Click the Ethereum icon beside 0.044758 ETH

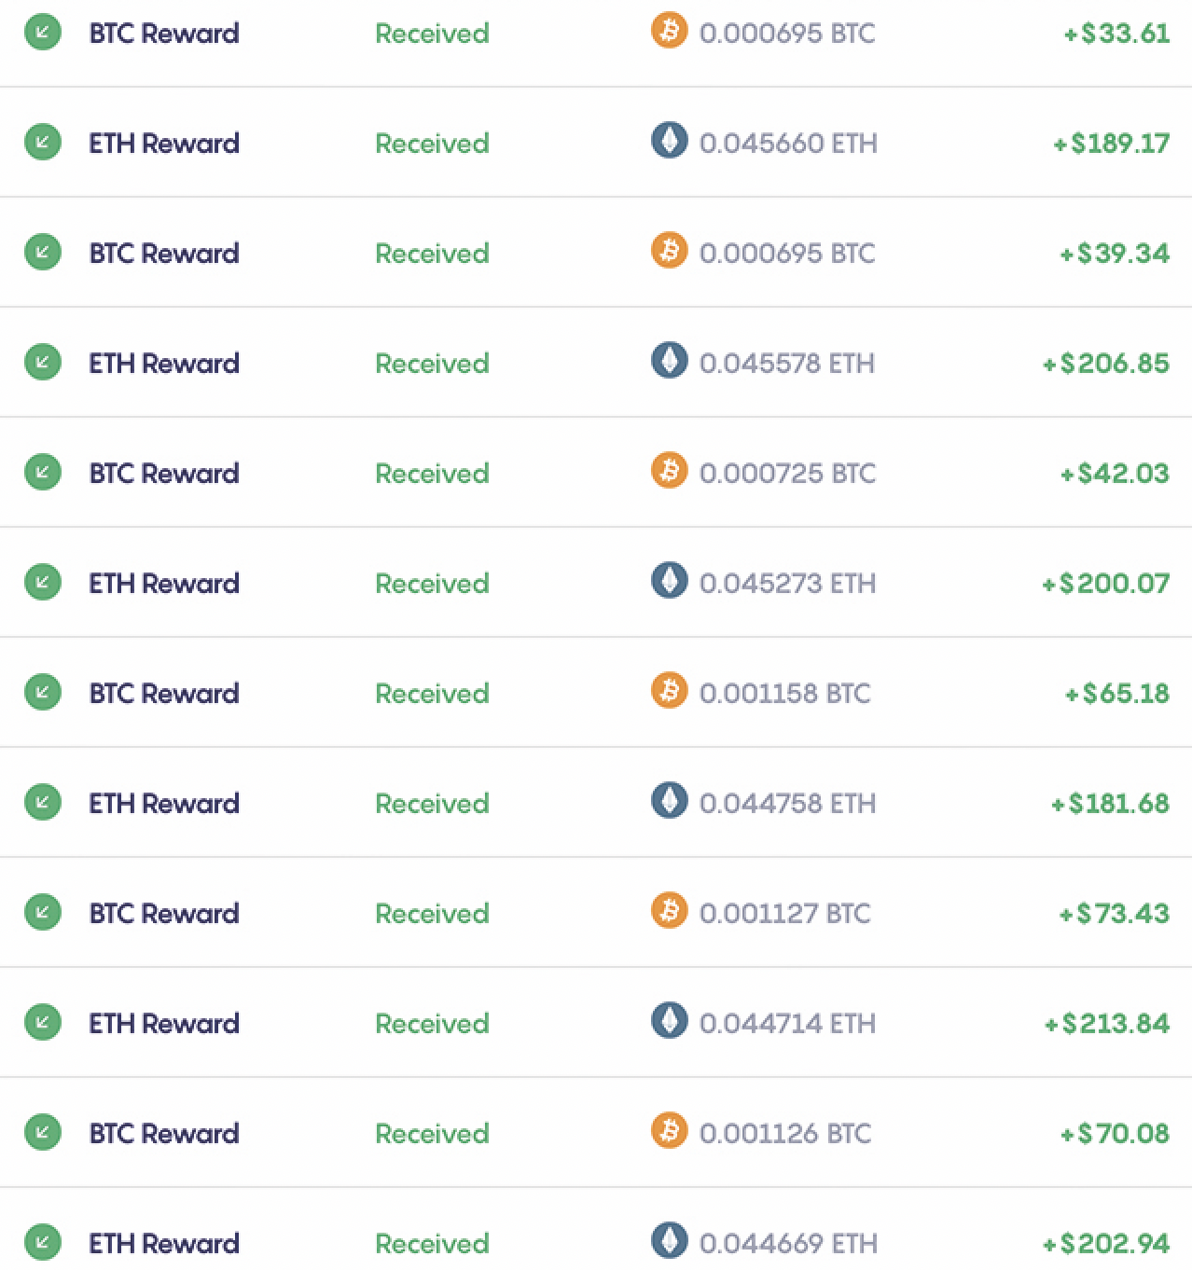tap(669, 800)
